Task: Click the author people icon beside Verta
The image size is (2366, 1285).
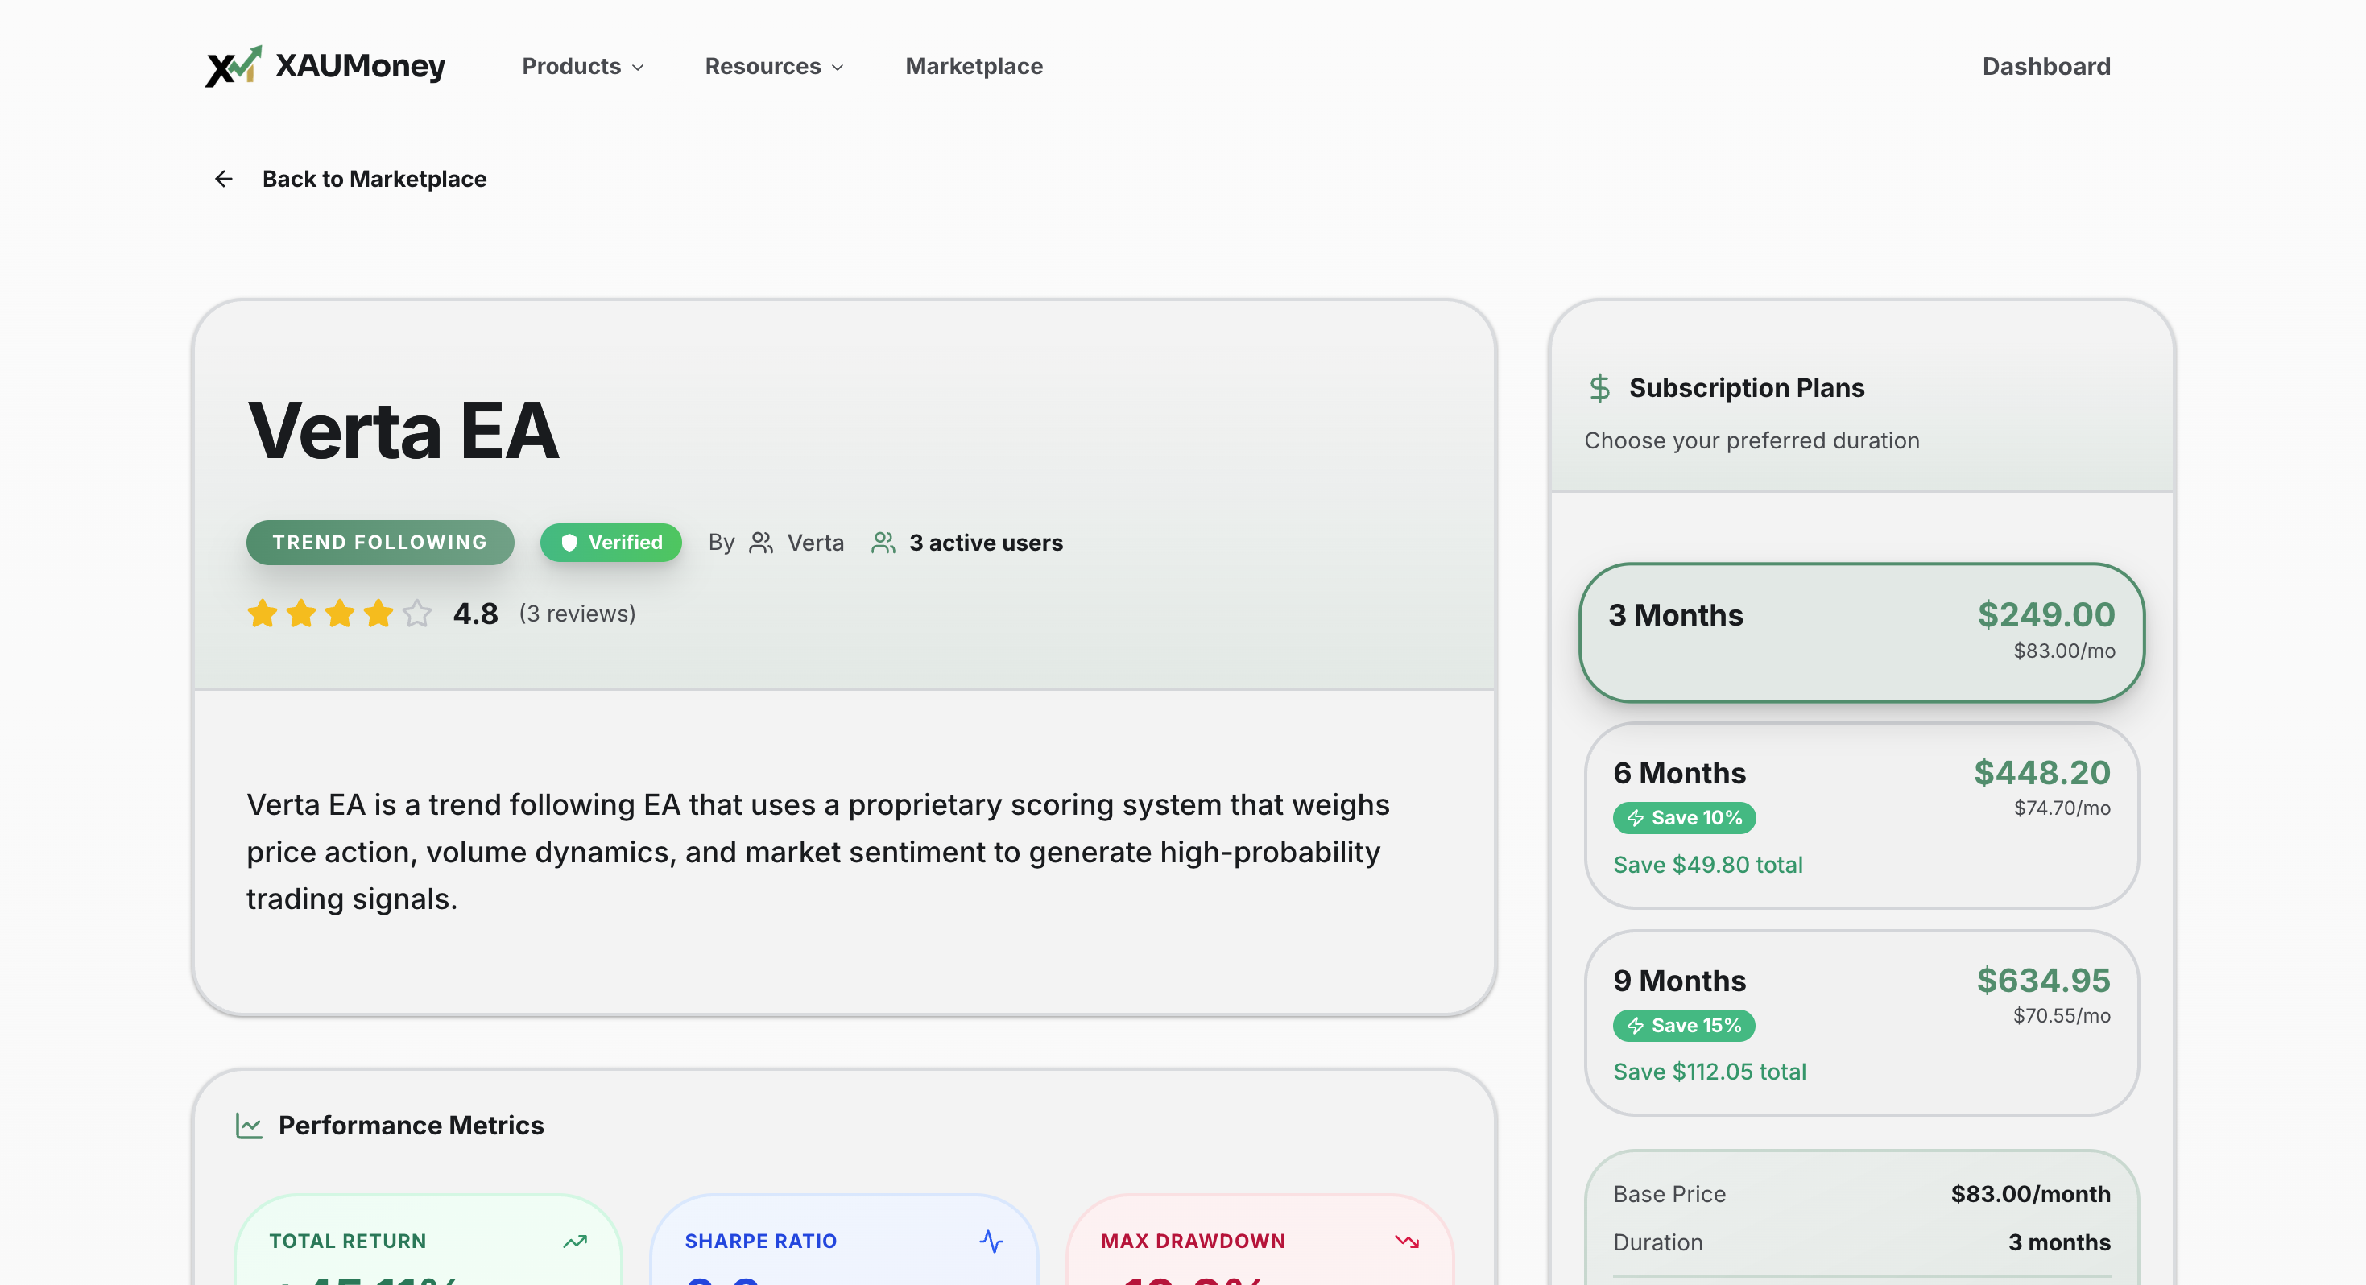Action: [760, 543]
